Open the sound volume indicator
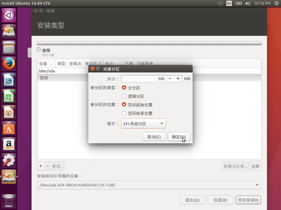The height and width of the screenshot is (210, 281). tap(248, 3)
